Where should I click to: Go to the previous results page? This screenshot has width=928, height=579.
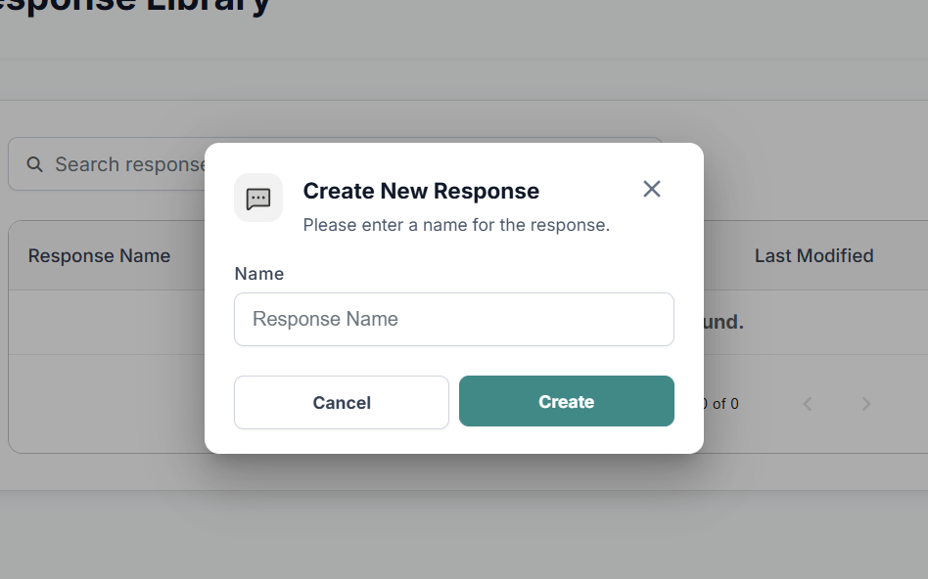tap(808, 404)
